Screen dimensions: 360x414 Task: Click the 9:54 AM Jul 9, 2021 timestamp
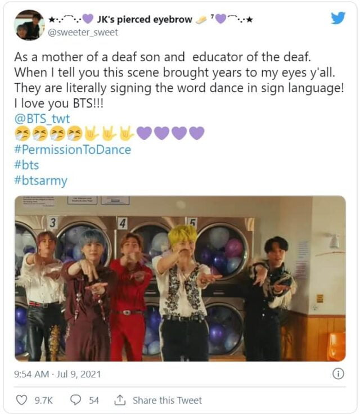click(x=57, y=374)
